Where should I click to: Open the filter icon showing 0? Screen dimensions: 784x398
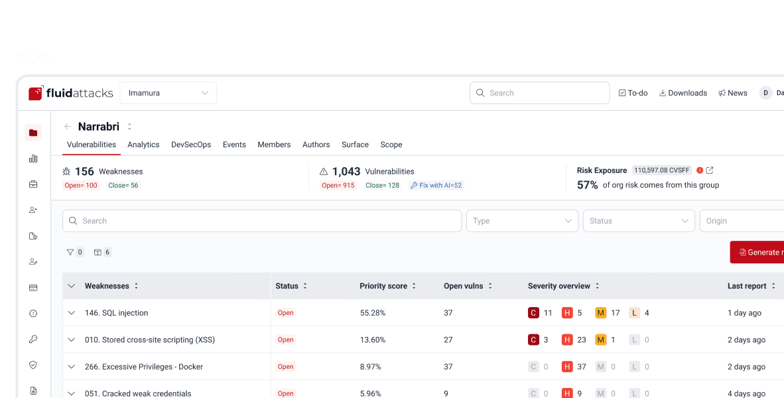coord(74,252)
